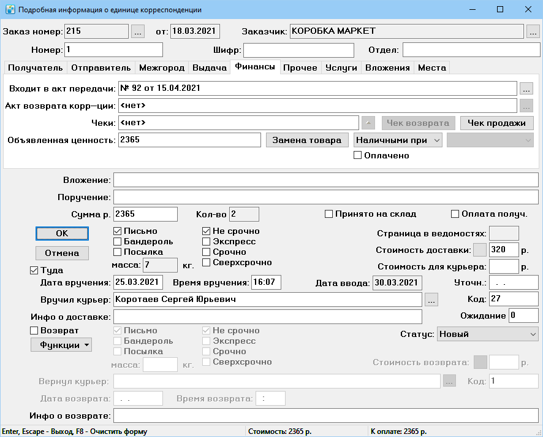Click the Инфо о доставке field
Screen dimensions: 543x437
pos(268,317)
